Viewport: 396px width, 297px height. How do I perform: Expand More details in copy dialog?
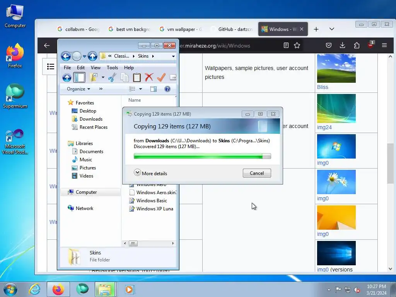click(150, 173)
